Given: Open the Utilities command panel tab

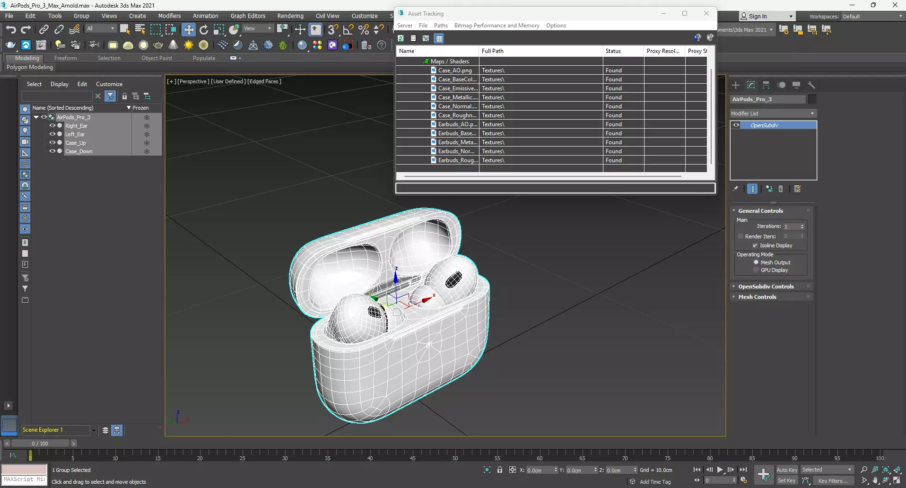Looking at the screenshot, I should pos(811,85).
